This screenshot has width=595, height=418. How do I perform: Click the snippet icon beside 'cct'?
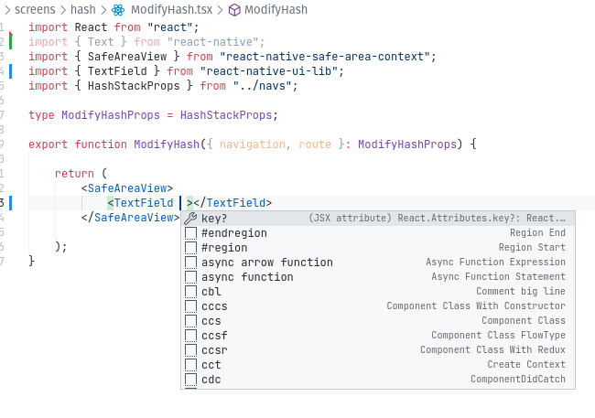coord(190,365)
